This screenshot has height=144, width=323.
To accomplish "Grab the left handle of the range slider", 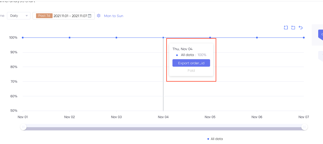I will 23,127.
